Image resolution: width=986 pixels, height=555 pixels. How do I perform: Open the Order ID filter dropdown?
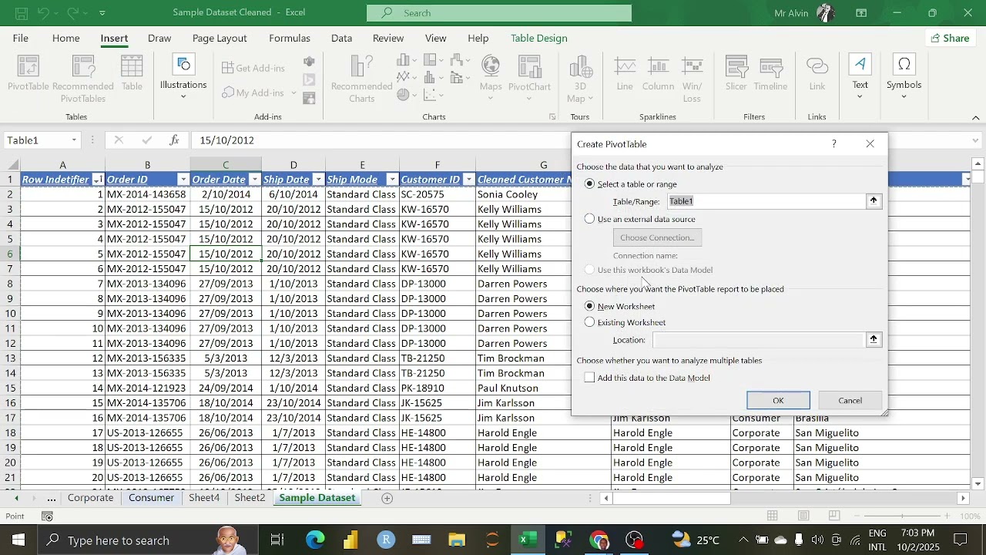point(183,180)
